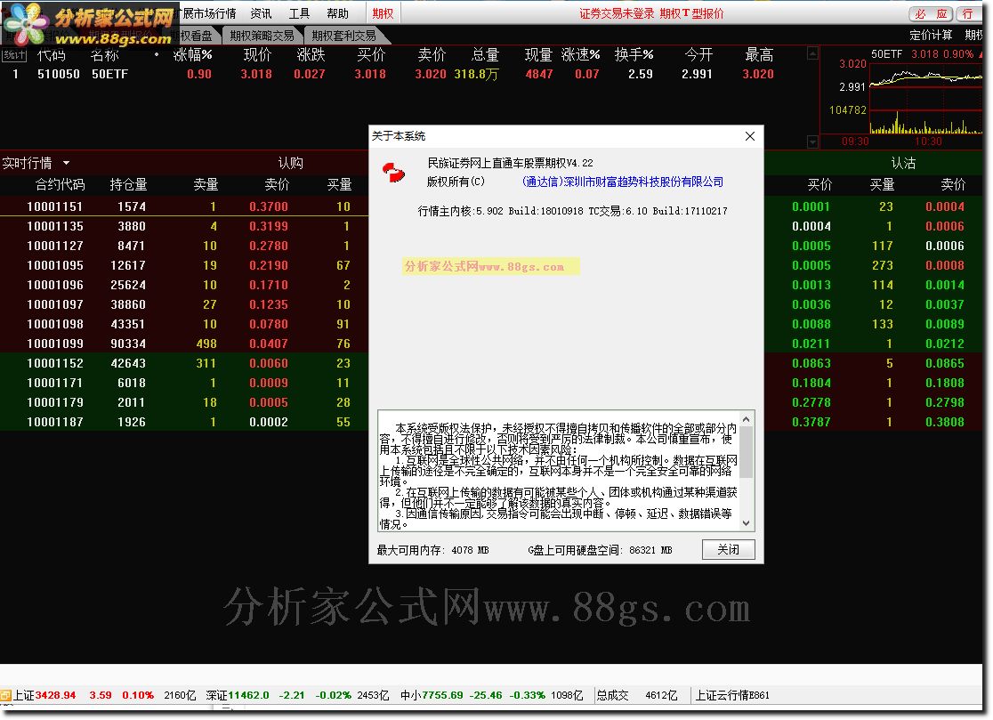Viewport: 993px width, 720px height.
Task: Select contract 10001187 row
Action: coord(183,423)
